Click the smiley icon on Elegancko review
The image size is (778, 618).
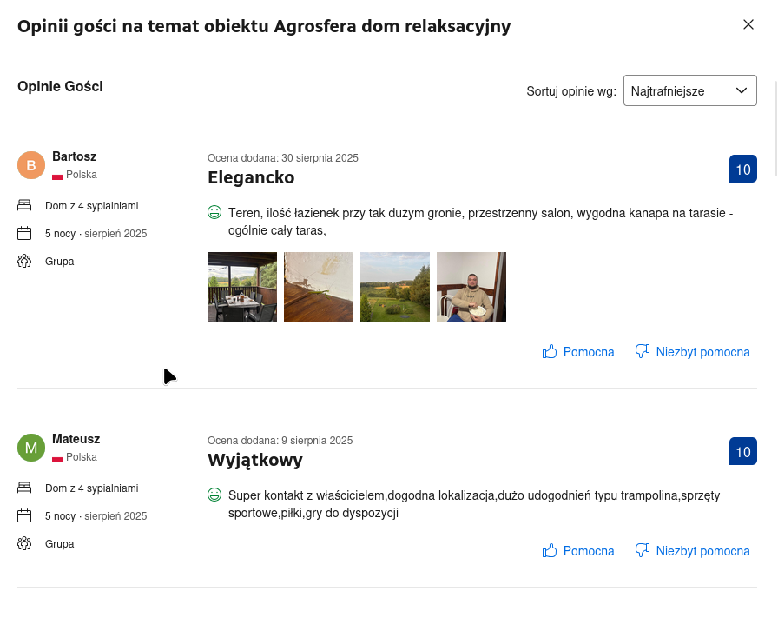pyautogui.click(x=214, y=213)
